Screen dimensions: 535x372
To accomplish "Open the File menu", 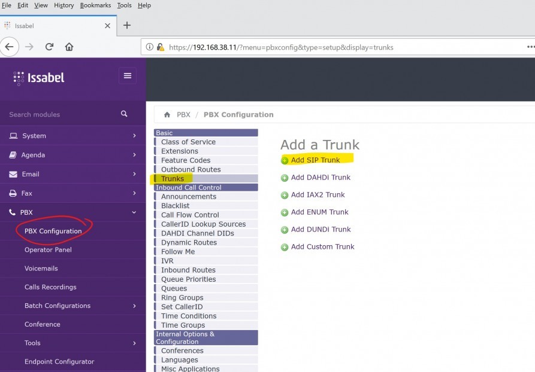I will click(x=7, y=5).
